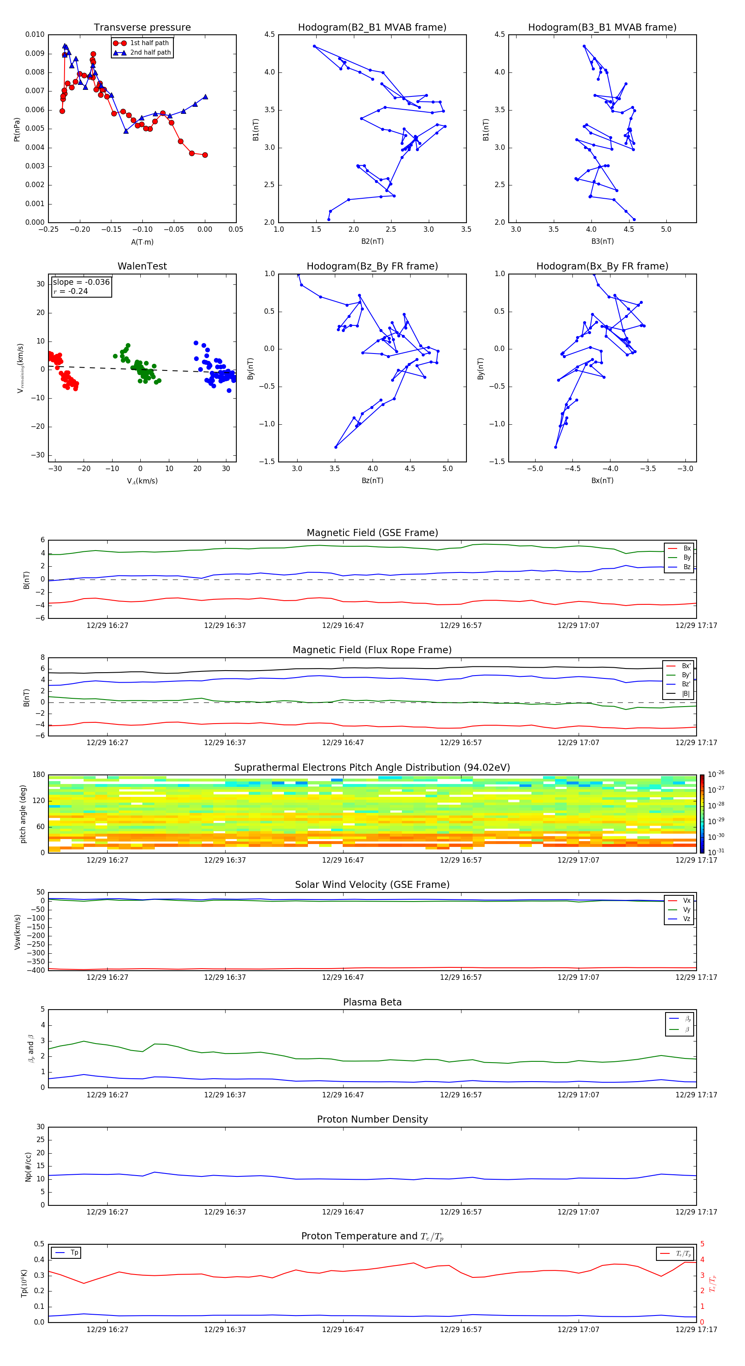Click the "Bx(nT)" x-axis label
The height and width of the screenshot is (1366, 745).
coord(602,481)
